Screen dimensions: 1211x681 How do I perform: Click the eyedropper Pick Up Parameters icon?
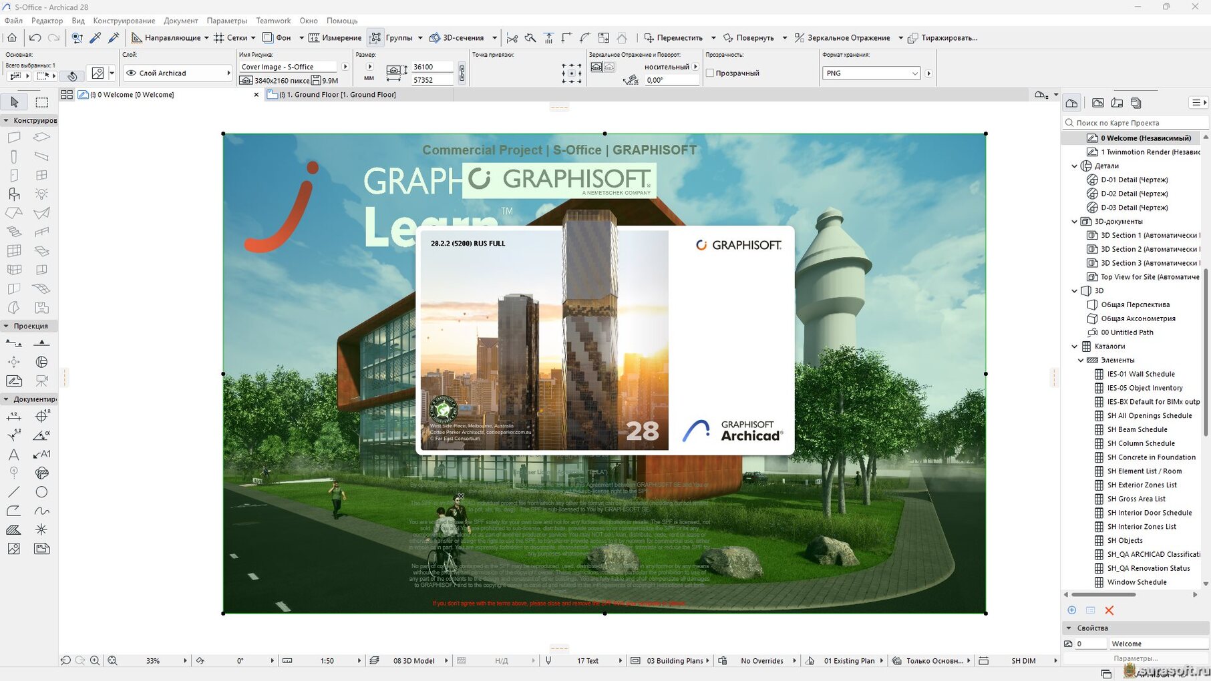tap(96, 38)
